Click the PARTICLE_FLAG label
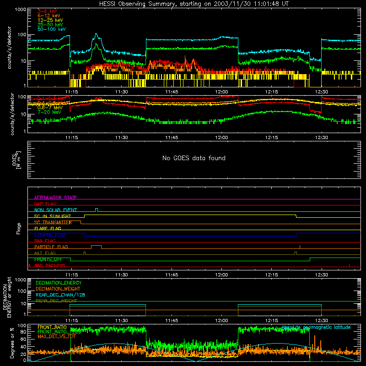The width and height of the screenshot is (366, 366). pos(51,247)
